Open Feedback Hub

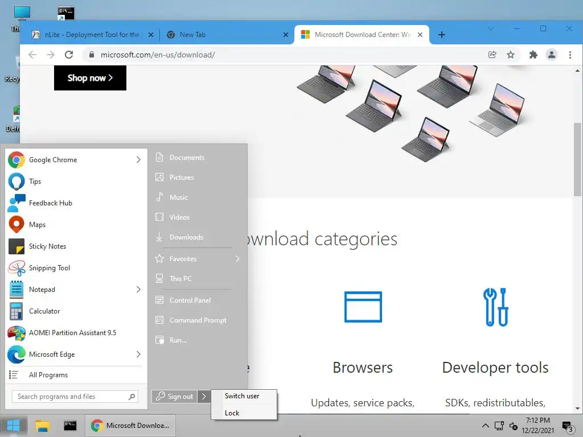click(x=76, y=203)
